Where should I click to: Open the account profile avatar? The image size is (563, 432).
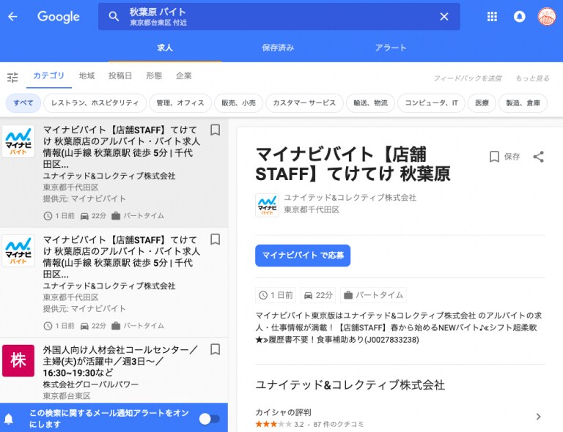pyautogui.click(x=546, y=17)
